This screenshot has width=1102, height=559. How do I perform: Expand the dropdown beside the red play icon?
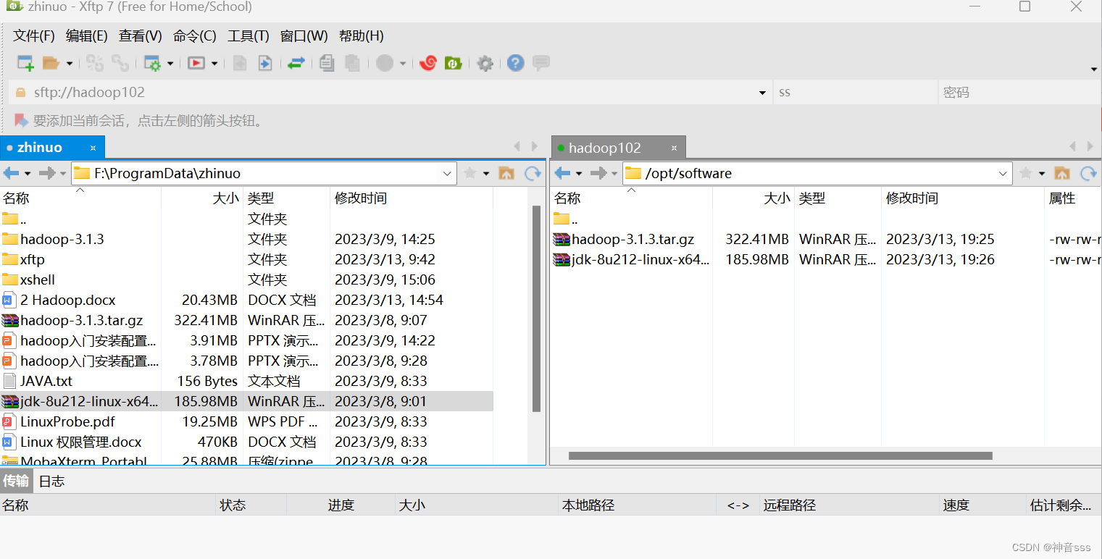(214, 64)
